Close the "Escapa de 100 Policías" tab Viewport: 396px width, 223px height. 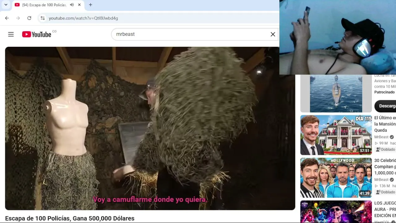point(79,5)
